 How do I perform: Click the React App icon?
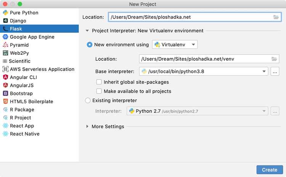(x=5, y=126)
